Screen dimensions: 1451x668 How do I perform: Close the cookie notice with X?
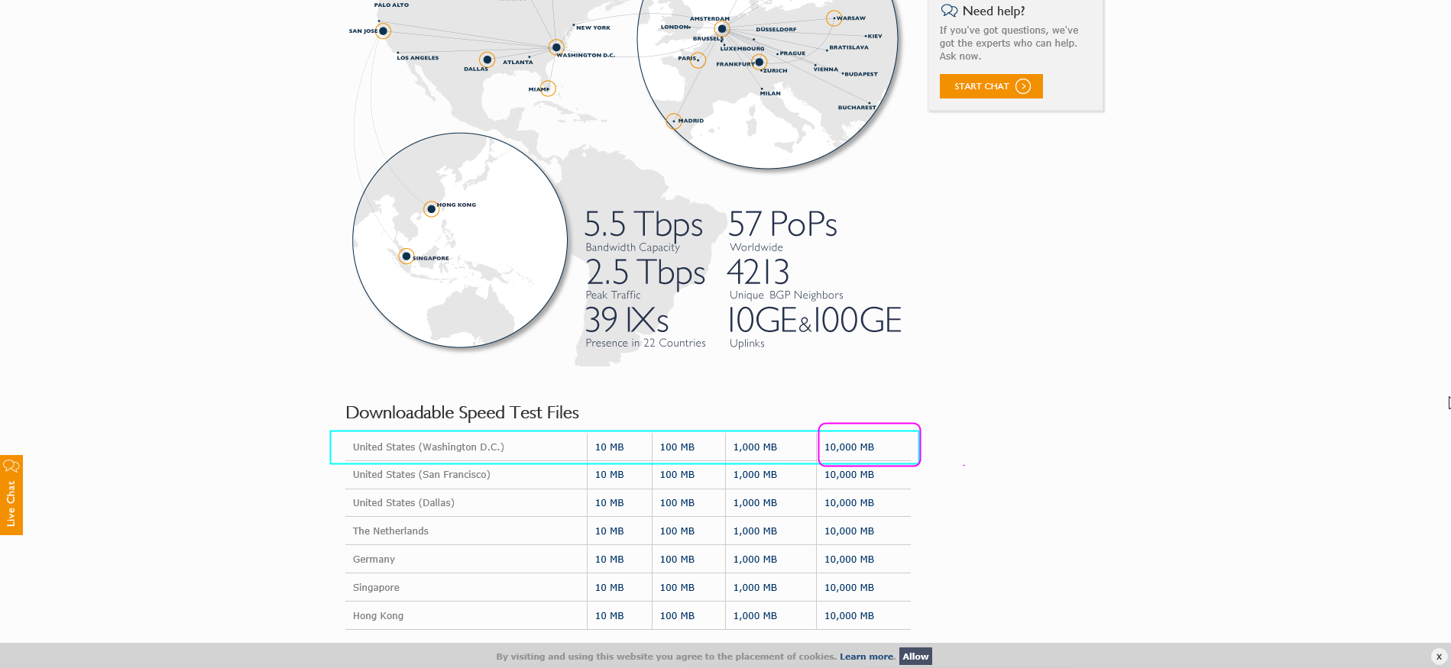pyautogui.click(x=1438, y=657)
